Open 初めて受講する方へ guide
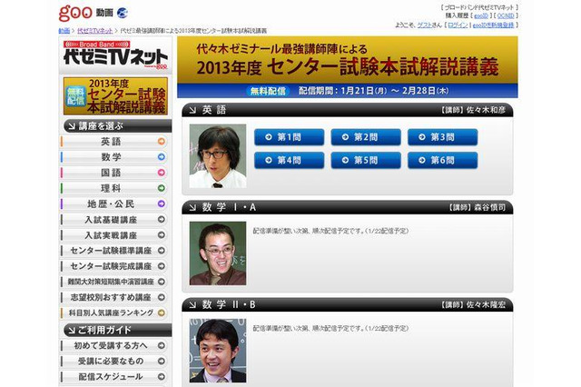581x387 pixels. pyautogui.click(x=113, y=345)
